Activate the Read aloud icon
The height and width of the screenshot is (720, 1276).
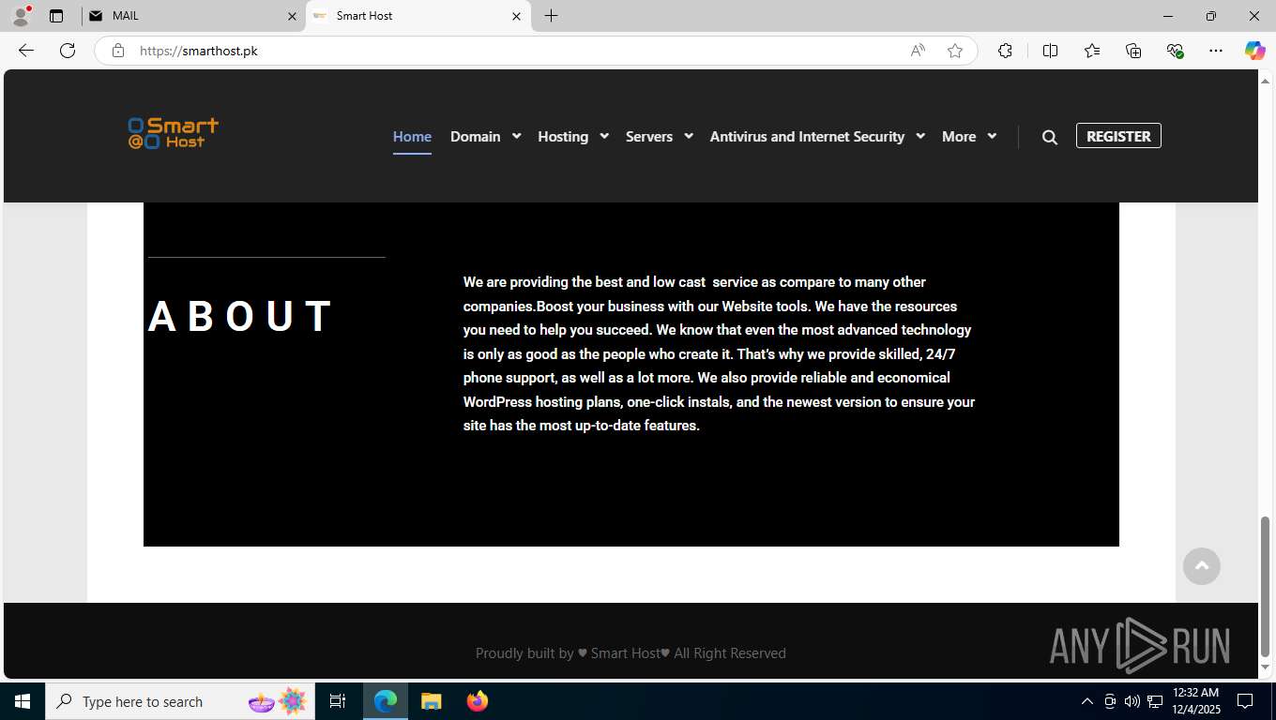click(x=918, y=51)
